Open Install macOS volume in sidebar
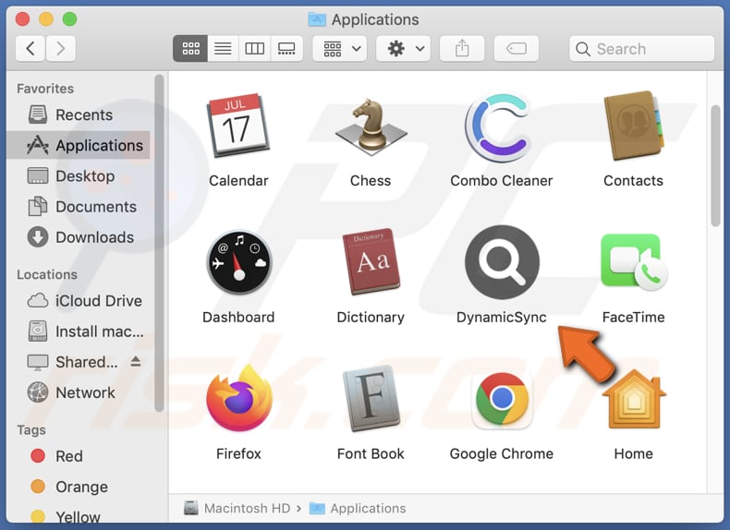Image resolution: width=730 pixels, height=530 pixels. coord(79,331)
